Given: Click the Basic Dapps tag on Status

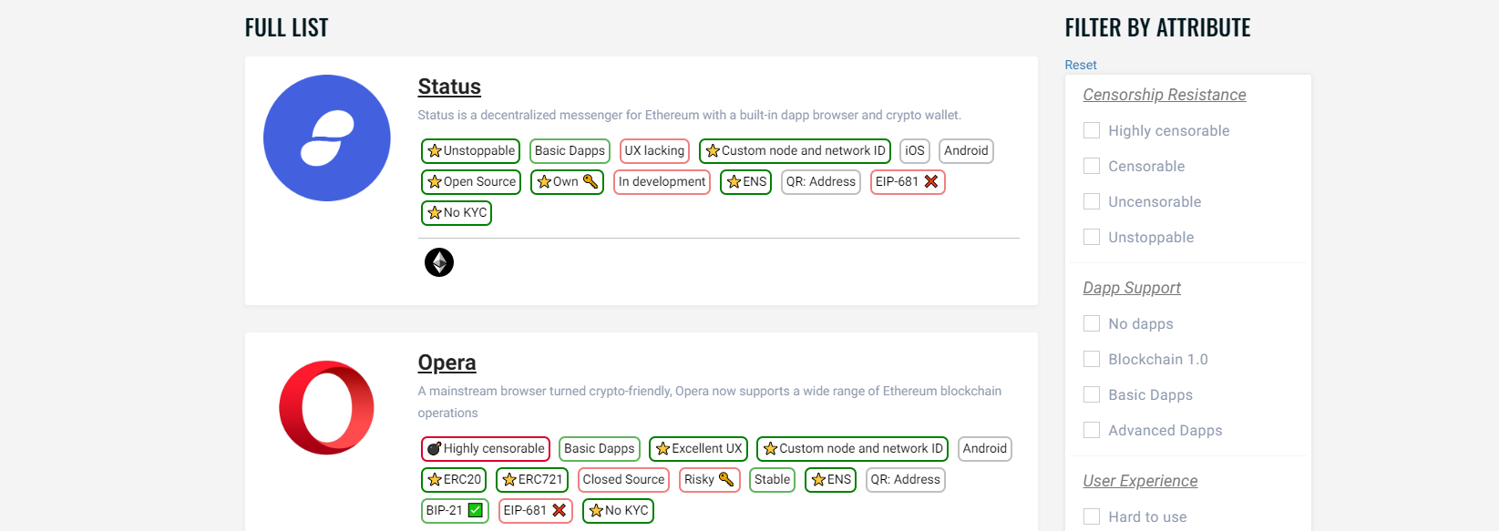Looking at the screenshot, I should tap(570, 150).
